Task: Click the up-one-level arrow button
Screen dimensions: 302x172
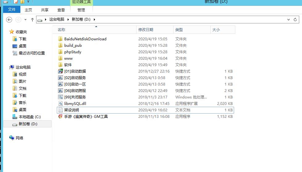Action: click(32, 20)
